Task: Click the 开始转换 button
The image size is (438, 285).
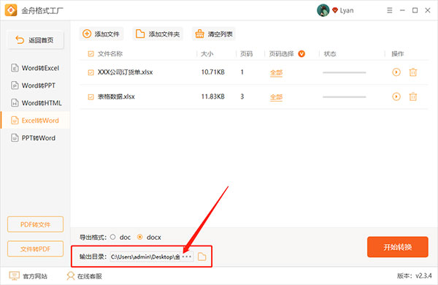Action: point(398,247)
